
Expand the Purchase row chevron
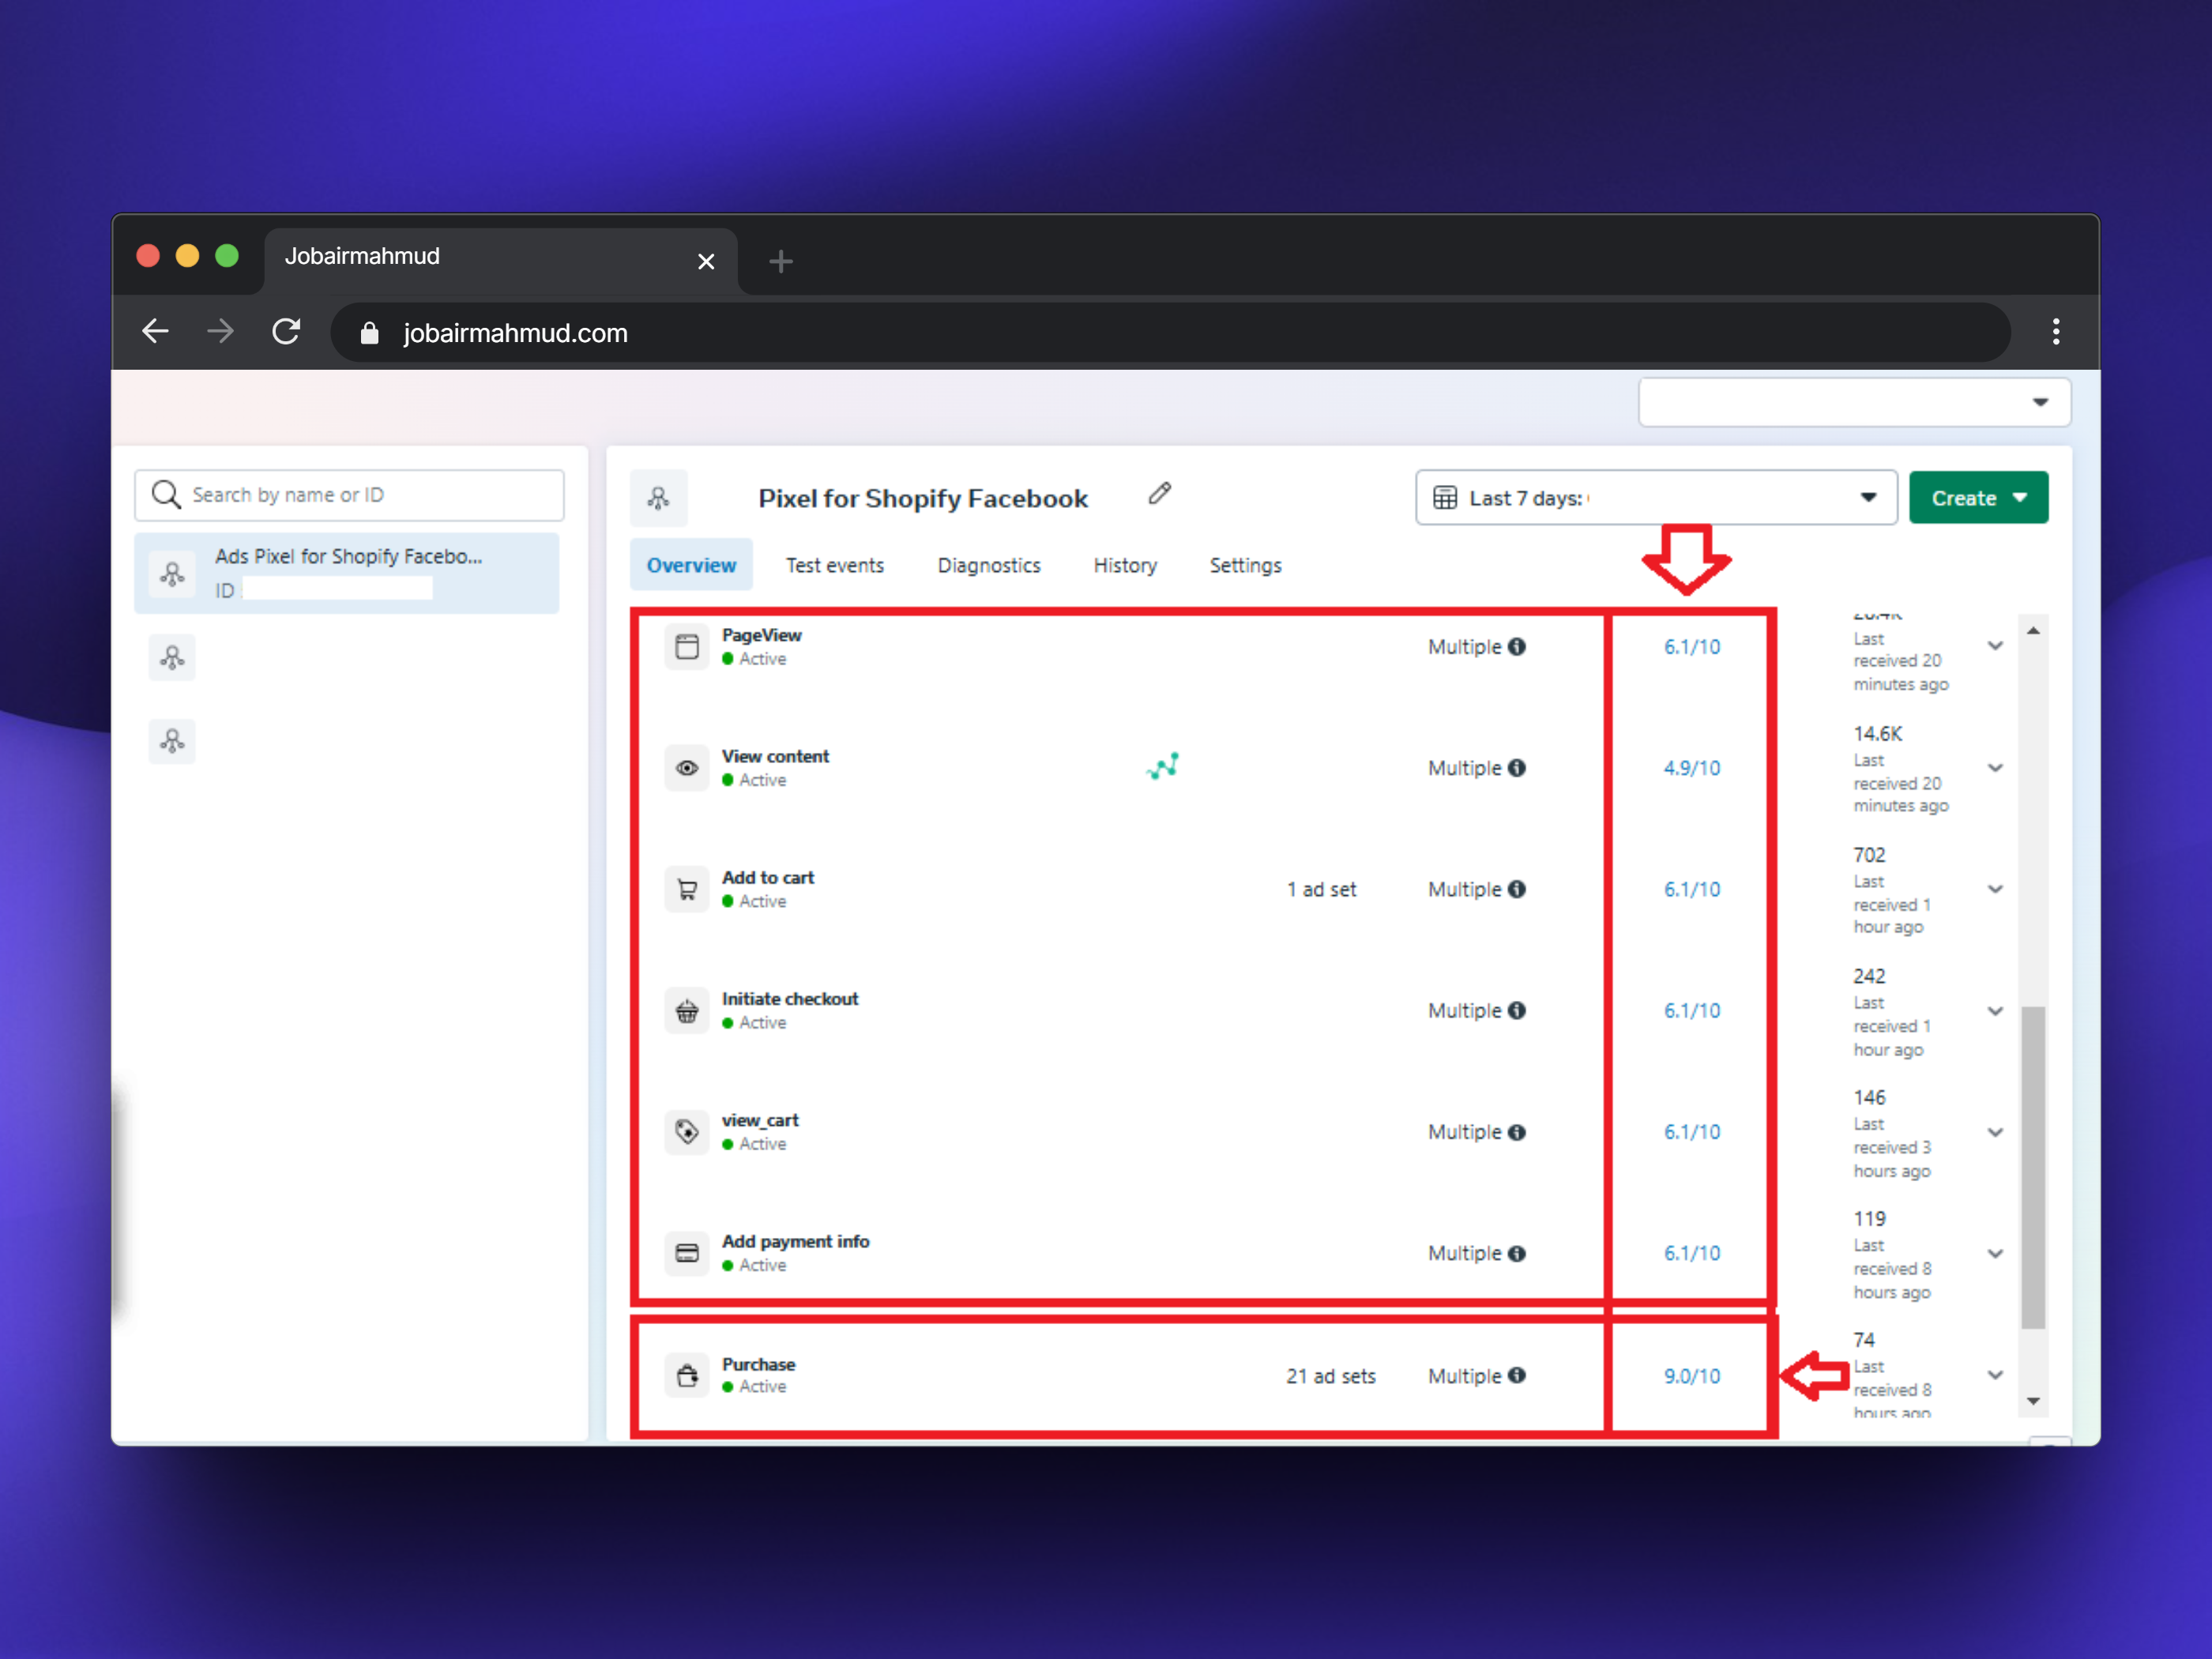coord(1995,1375)
